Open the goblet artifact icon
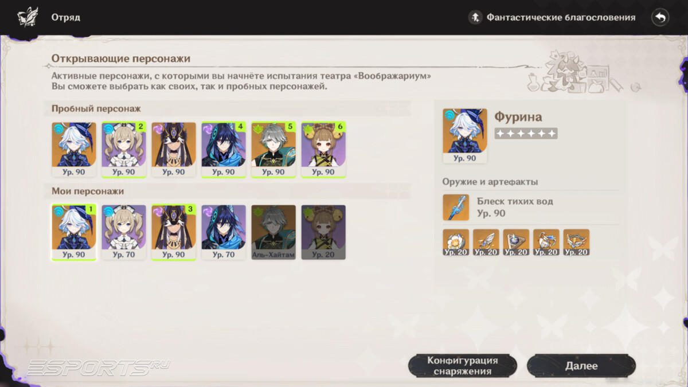 (x=546, y=242)
